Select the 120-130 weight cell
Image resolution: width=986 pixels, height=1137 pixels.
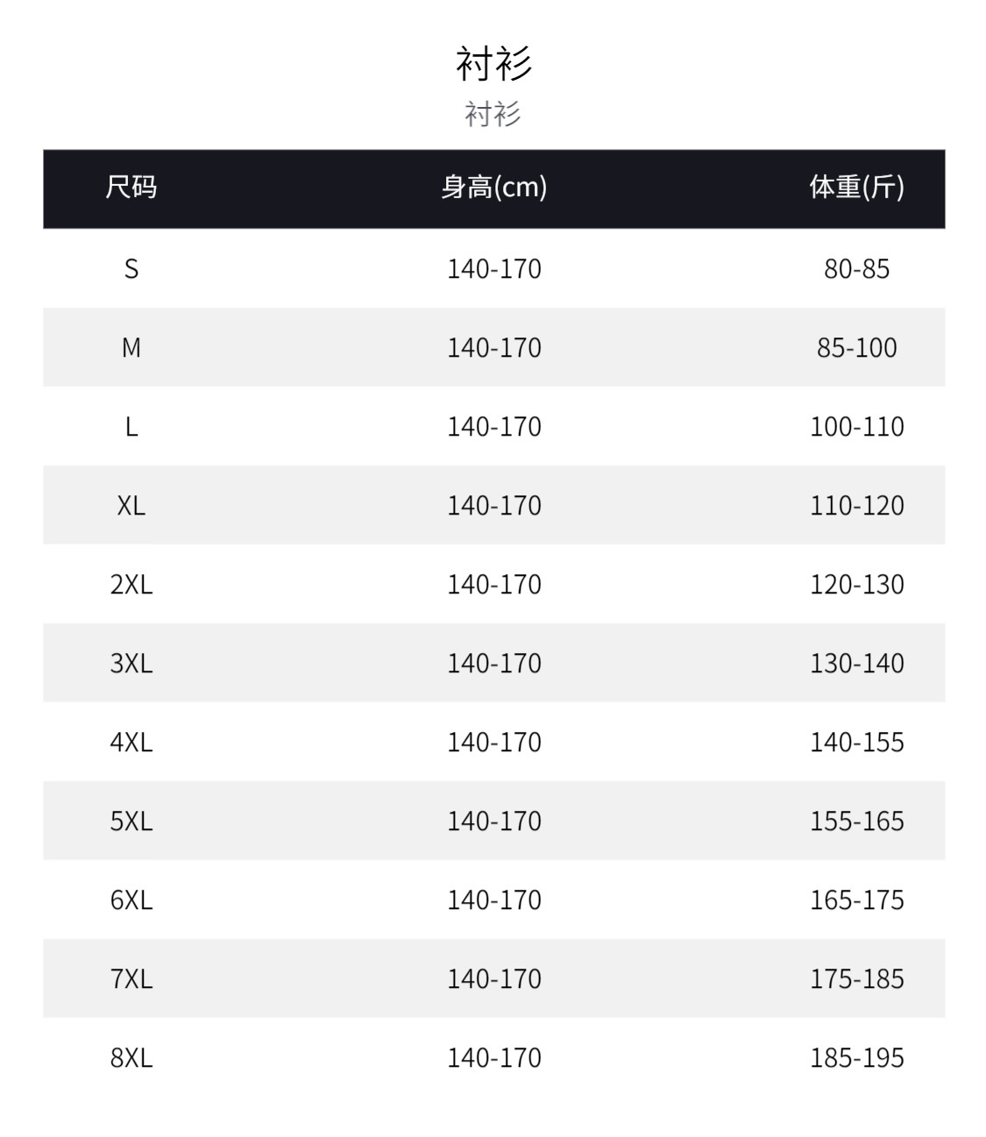pos(856,584)
